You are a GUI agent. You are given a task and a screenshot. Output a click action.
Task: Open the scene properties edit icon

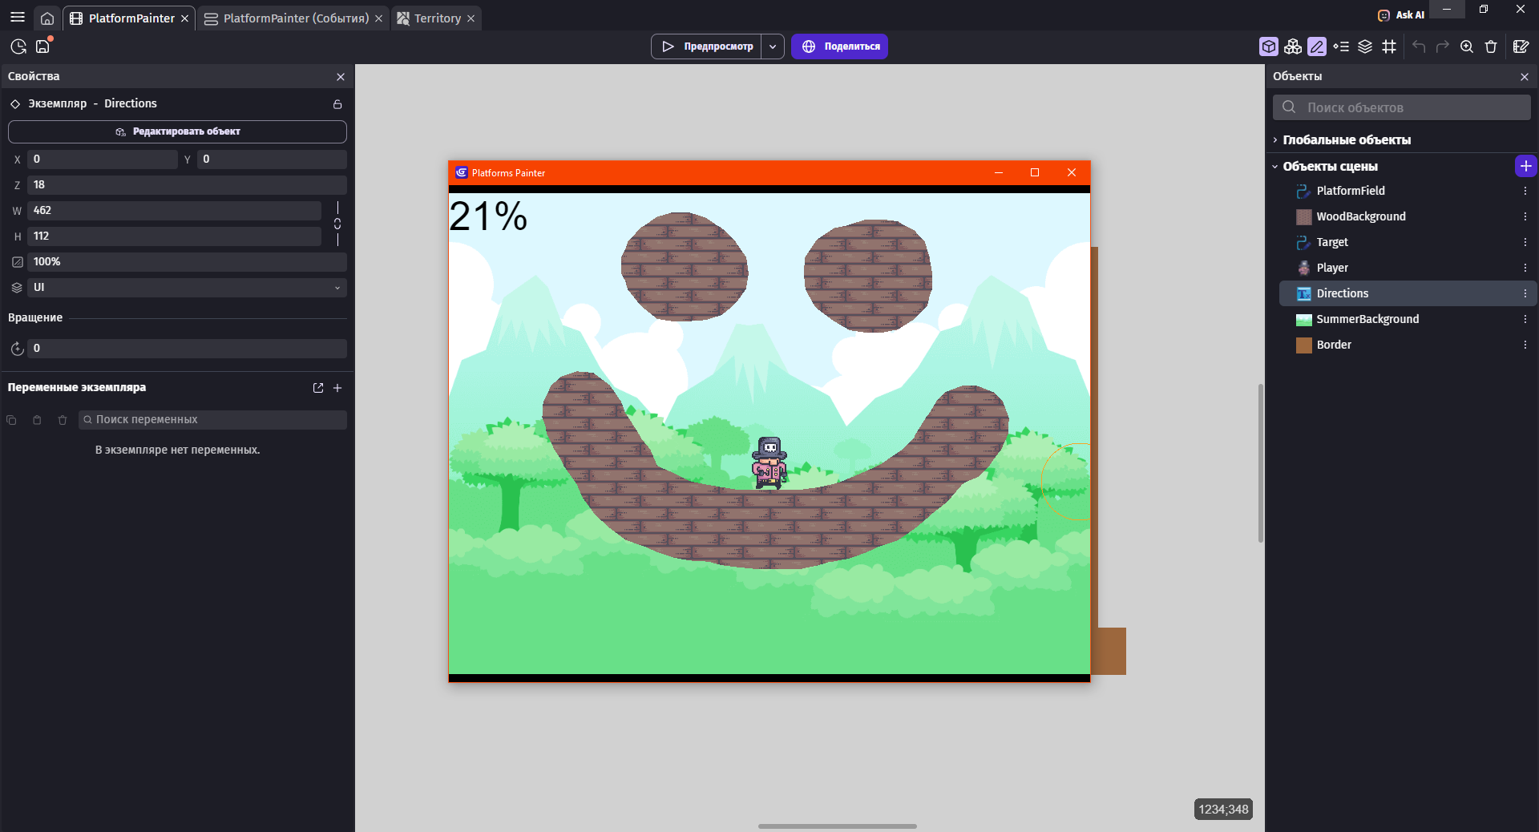click(x=1521, y=46)
